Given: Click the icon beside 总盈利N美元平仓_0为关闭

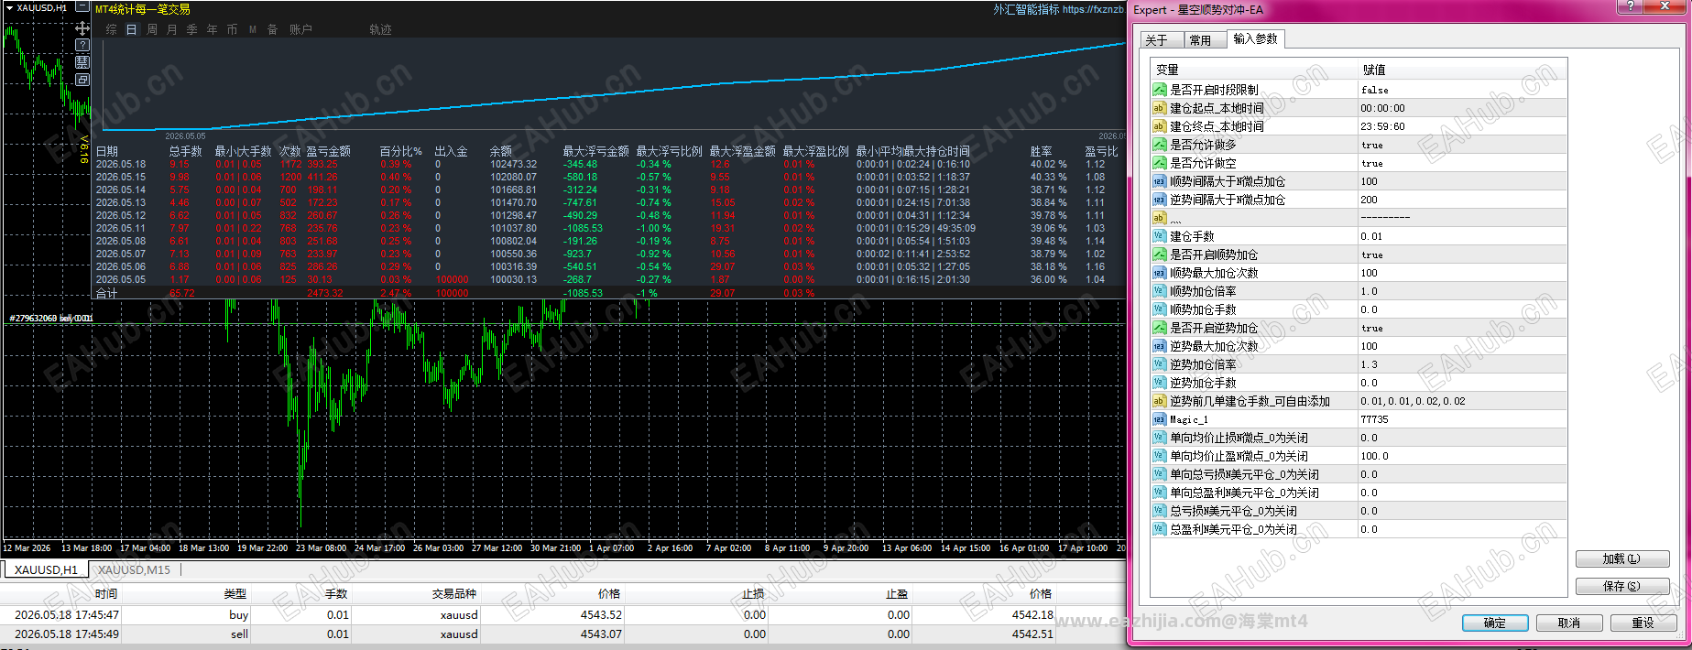Looking at the screenshot, I should coord(1160,529).
